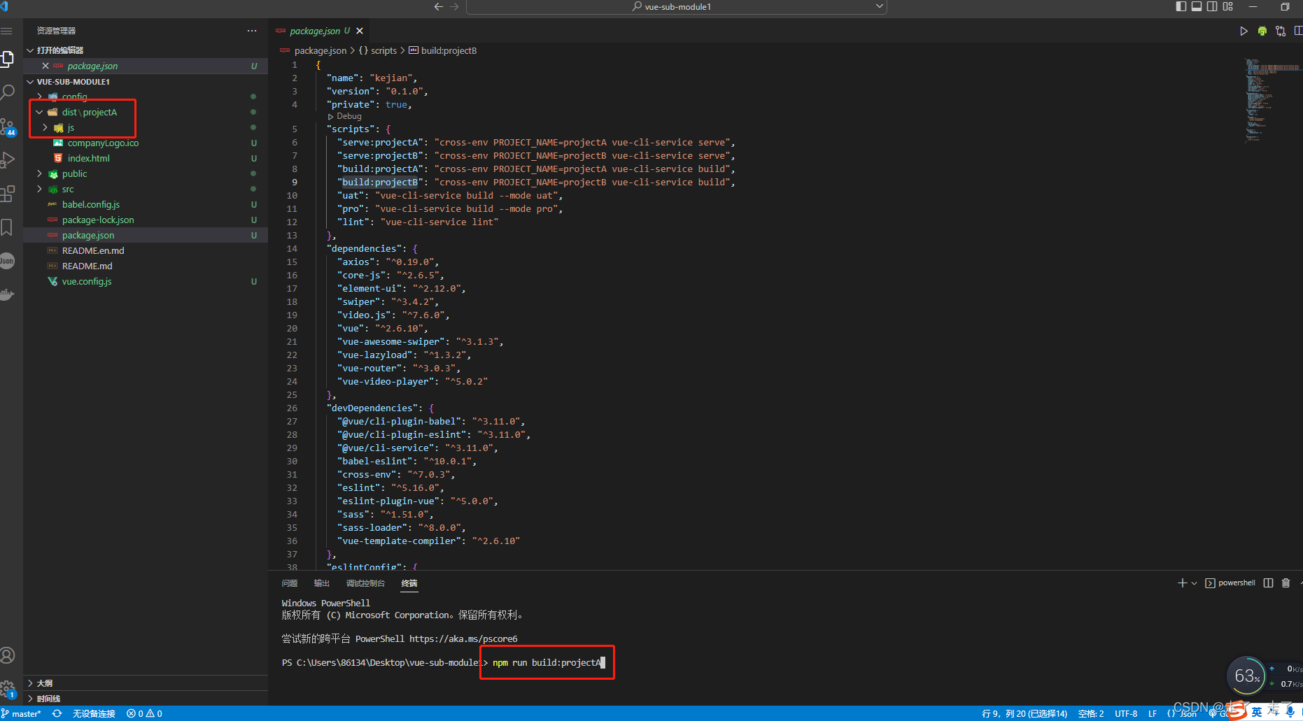Image resolution: width=1303 pixels, height=721 pixels.
Task: Click the Open Changes compare icon
Action: pyautogui.click(x=1281, y=31)
